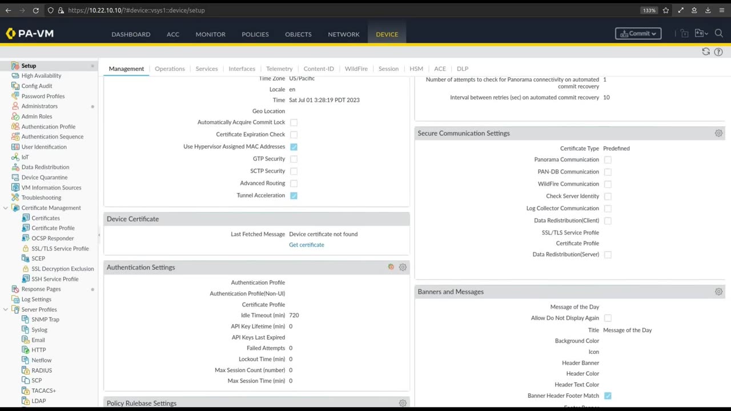Click the High Availability sidebar icon

click(15, 76)
